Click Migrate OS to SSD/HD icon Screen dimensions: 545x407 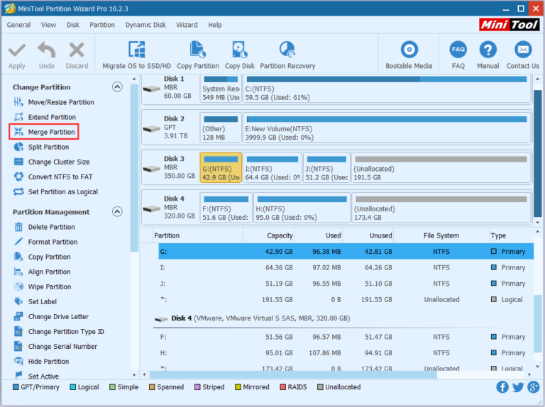pyautogui.click(x=136, y=50)
